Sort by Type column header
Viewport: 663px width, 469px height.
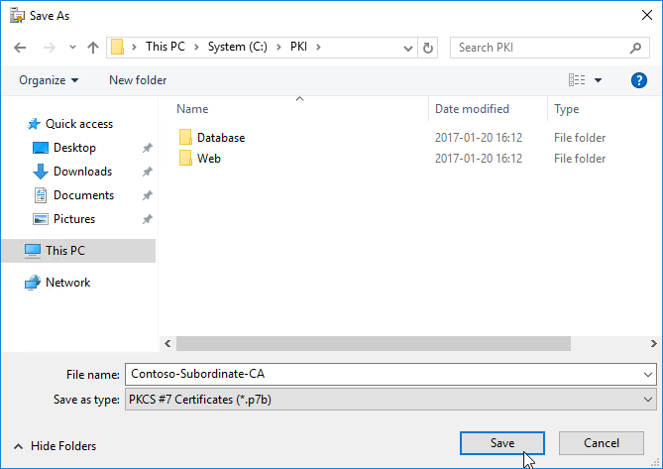click(566, 109)
